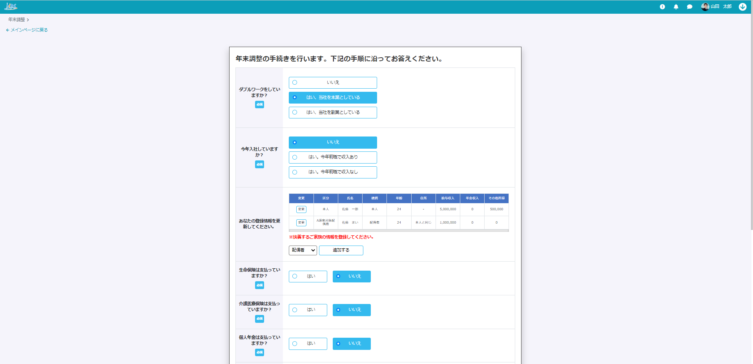753x364 pixels.
Task: Open the alert exclamation icon
Action: click(662, 7)
